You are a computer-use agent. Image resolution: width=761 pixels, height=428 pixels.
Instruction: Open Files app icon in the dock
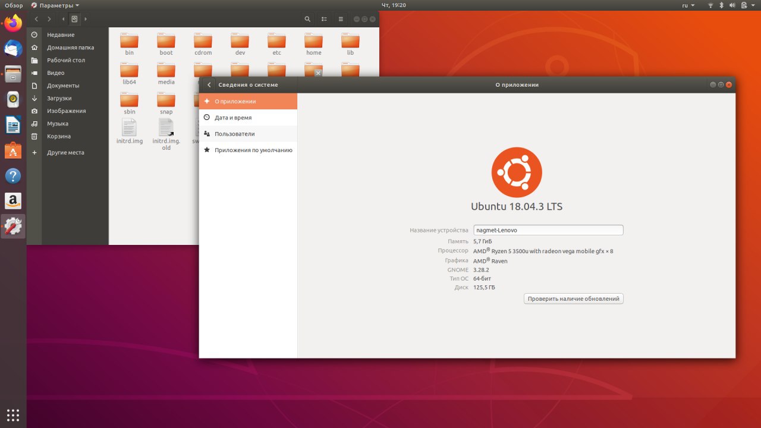[x=13, y=74]
